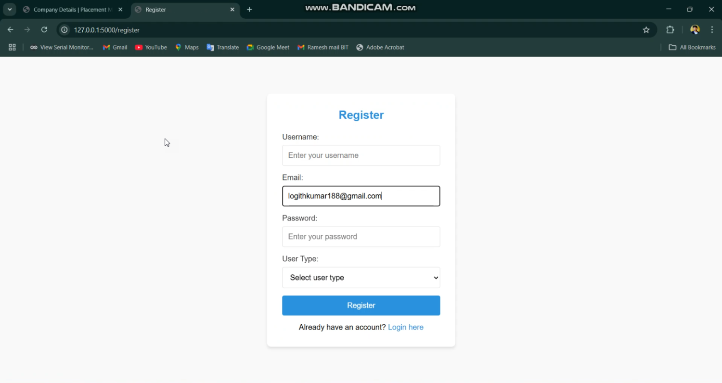
Task: Click the User Type: label
Action: [300, 259]
